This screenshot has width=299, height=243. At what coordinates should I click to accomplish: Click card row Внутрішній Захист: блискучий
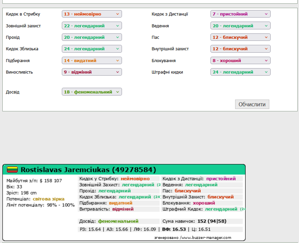point(202,197)
